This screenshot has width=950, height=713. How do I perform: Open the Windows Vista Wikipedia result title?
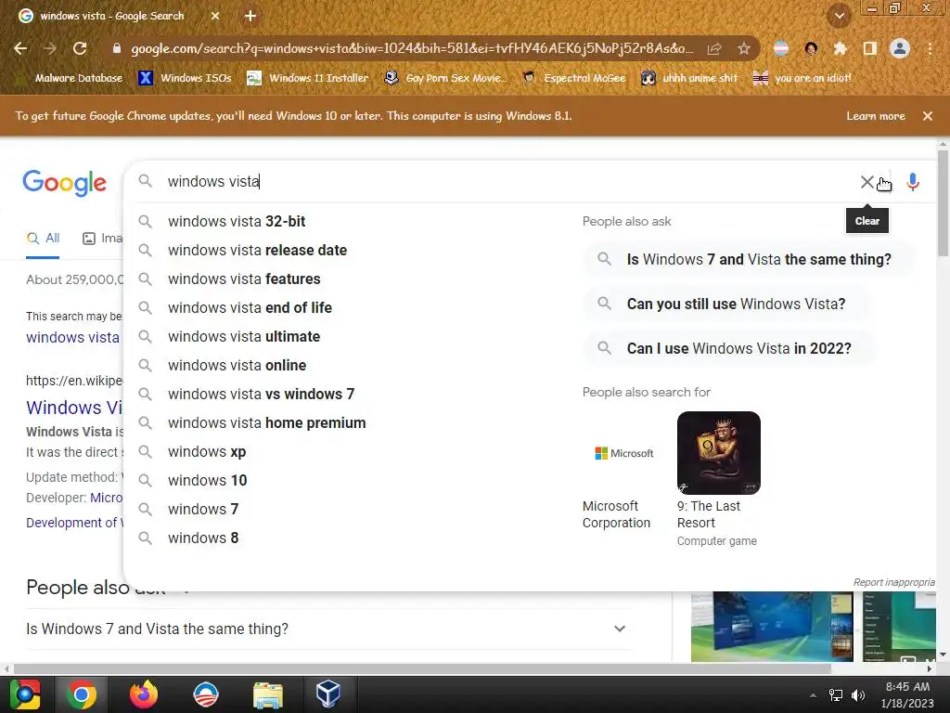(74, 408)
